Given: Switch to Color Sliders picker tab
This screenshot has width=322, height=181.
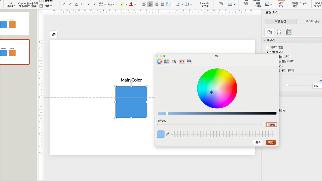Looking at the screenshot, I should pos(167,61).
